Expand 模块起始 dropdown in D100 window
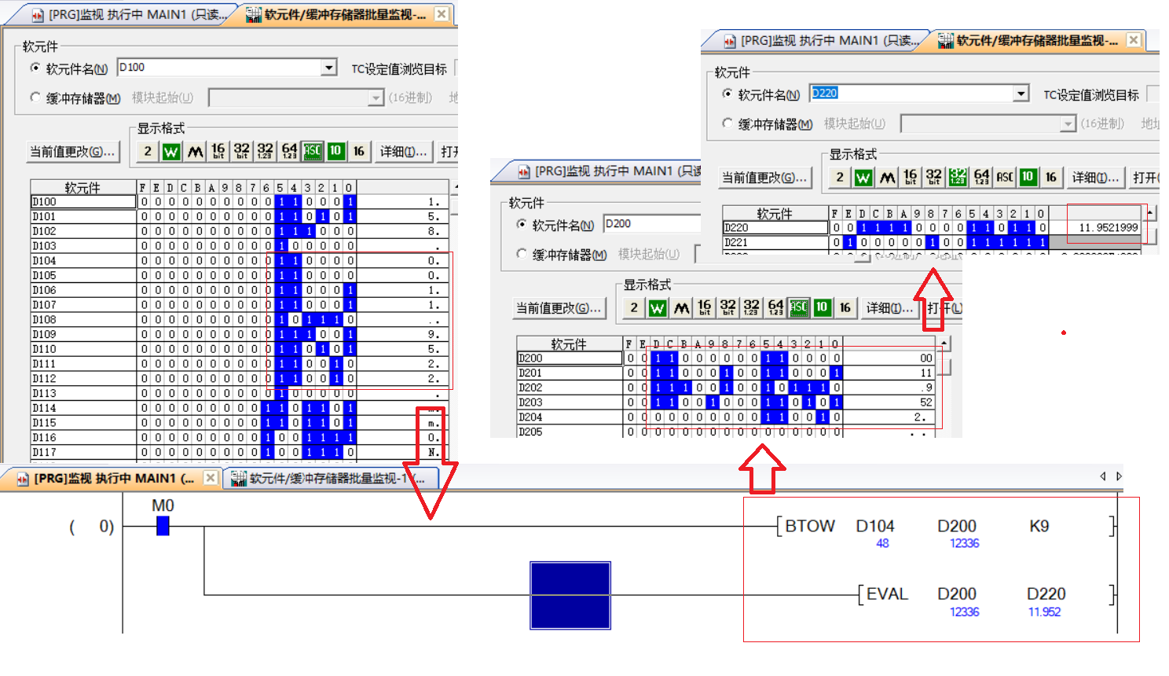 (x=376, y=97)
